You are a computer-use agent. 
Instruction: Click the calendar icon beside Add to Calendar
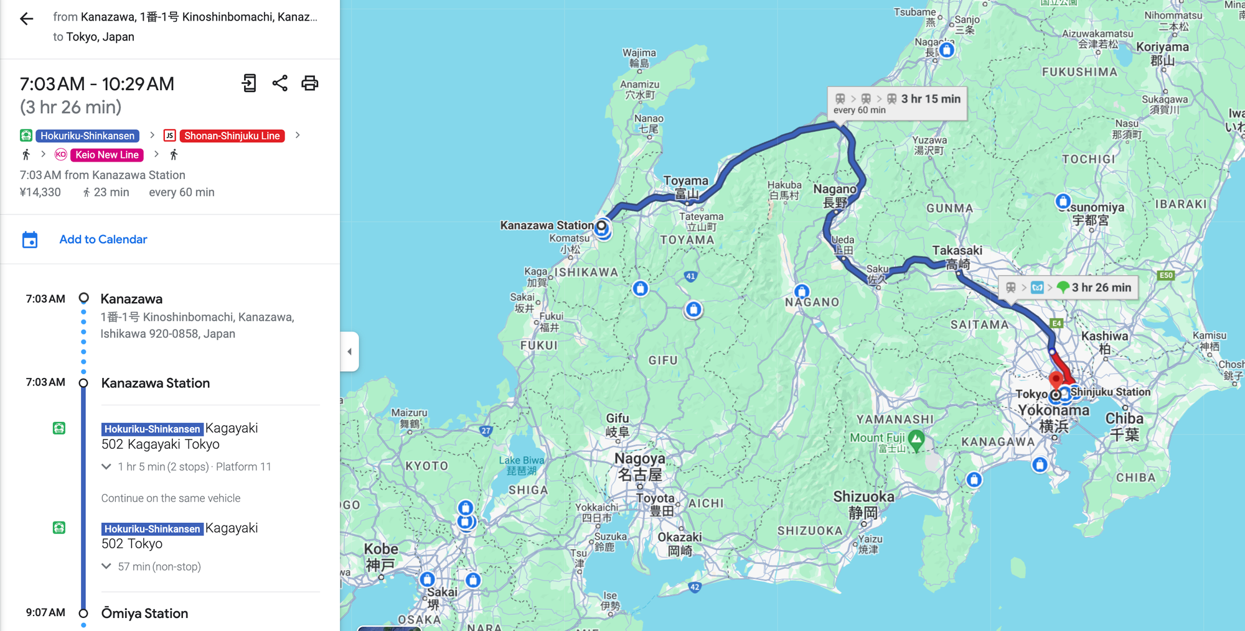(30, 239)
